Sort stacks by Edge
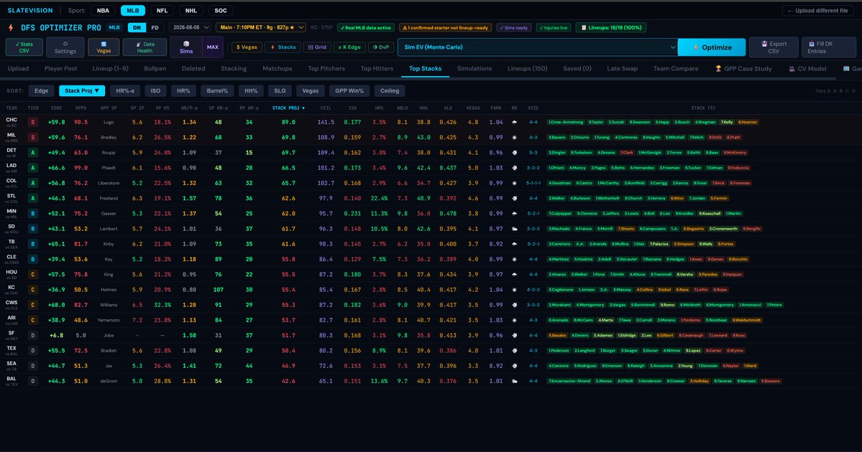862x452 pixels. 41,91
